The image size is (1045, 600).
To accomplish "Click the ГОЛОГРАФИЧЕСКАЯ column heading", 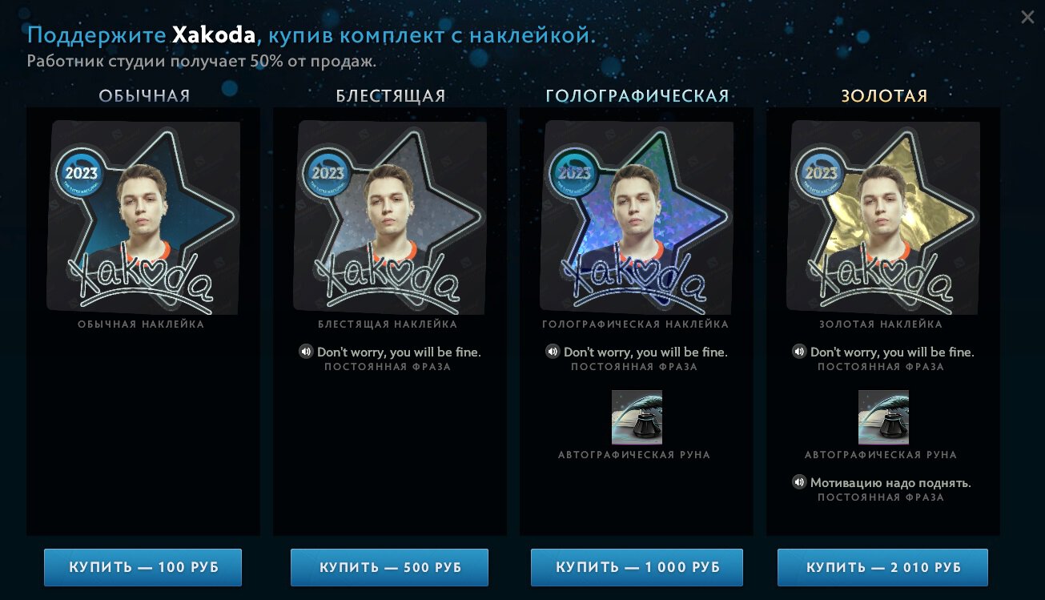I will (x=637, y=96).
